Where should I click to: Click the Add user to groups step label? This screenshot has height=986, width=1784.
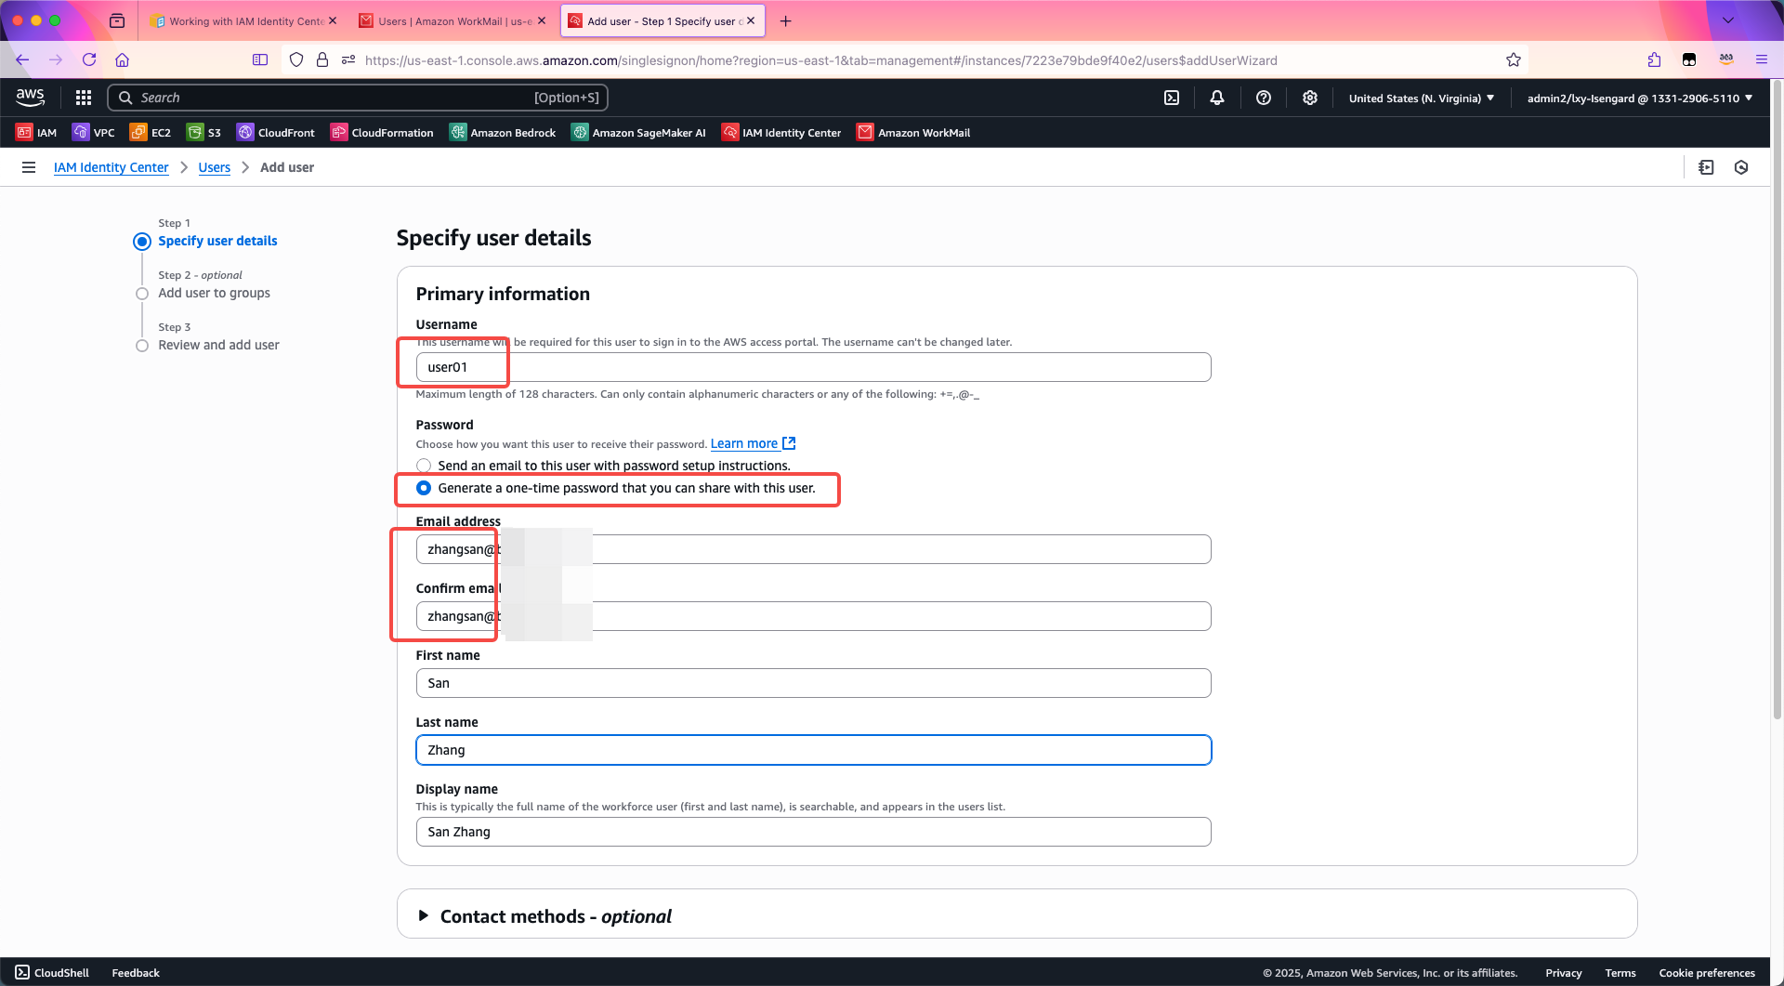pyautogui.click(x=214, y=293)
